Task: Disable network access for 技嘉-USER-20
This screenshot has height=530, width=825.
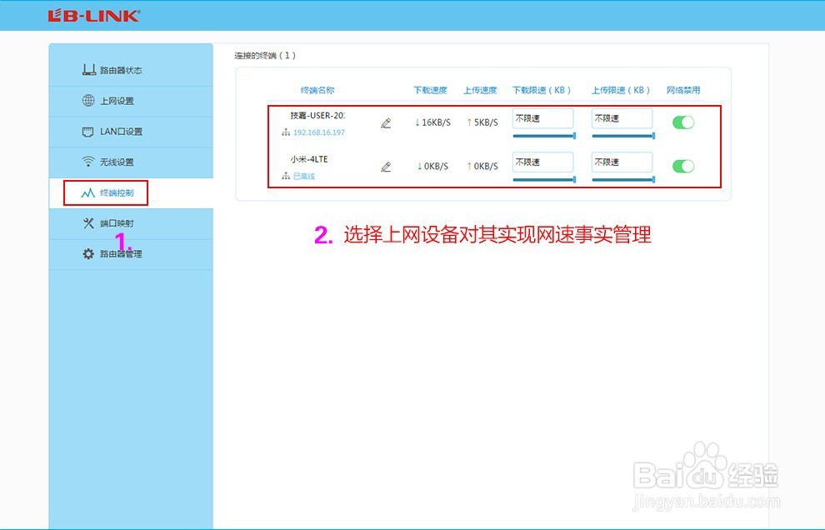Action: click(x=682, y=122)
